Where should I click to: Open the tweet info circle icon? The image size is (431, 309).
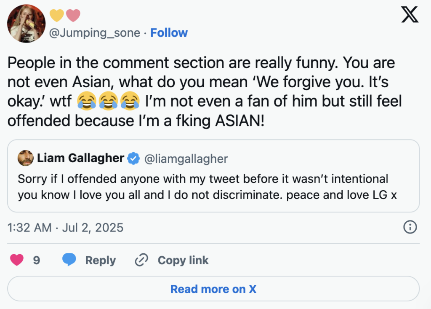410,228
